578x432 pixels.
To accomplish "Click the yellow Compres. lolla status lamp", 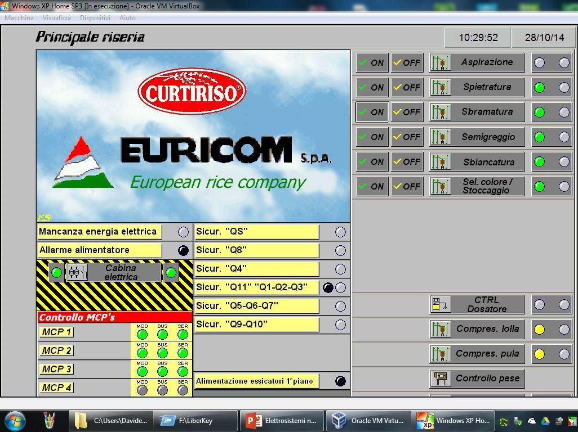I will (x=539, y=329).
